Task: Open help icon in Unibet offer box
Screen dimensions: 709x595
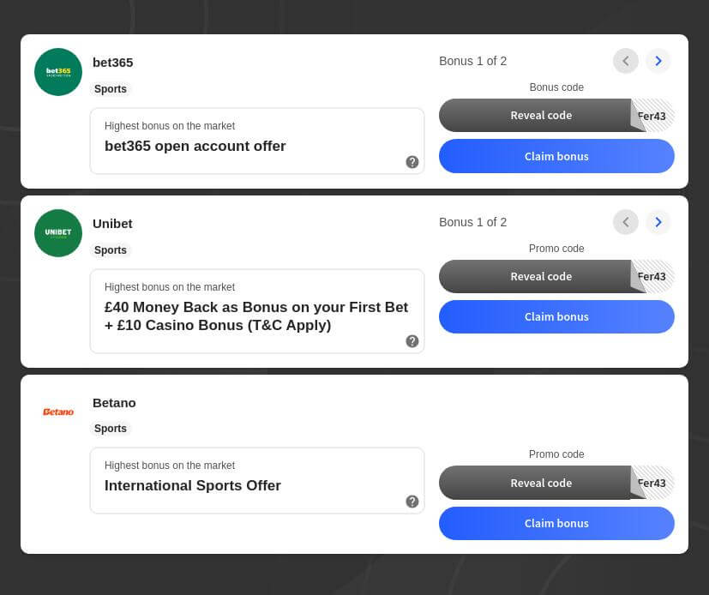Action: (x=412, y=341)
